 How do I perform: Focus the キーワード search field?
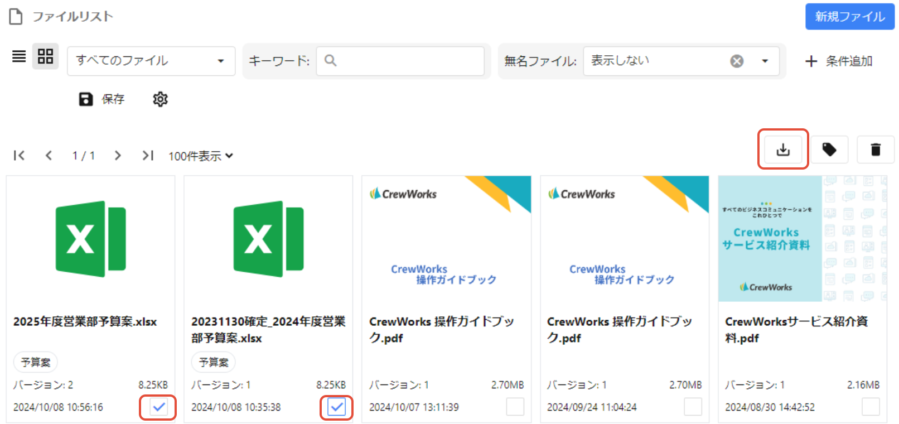400,61
